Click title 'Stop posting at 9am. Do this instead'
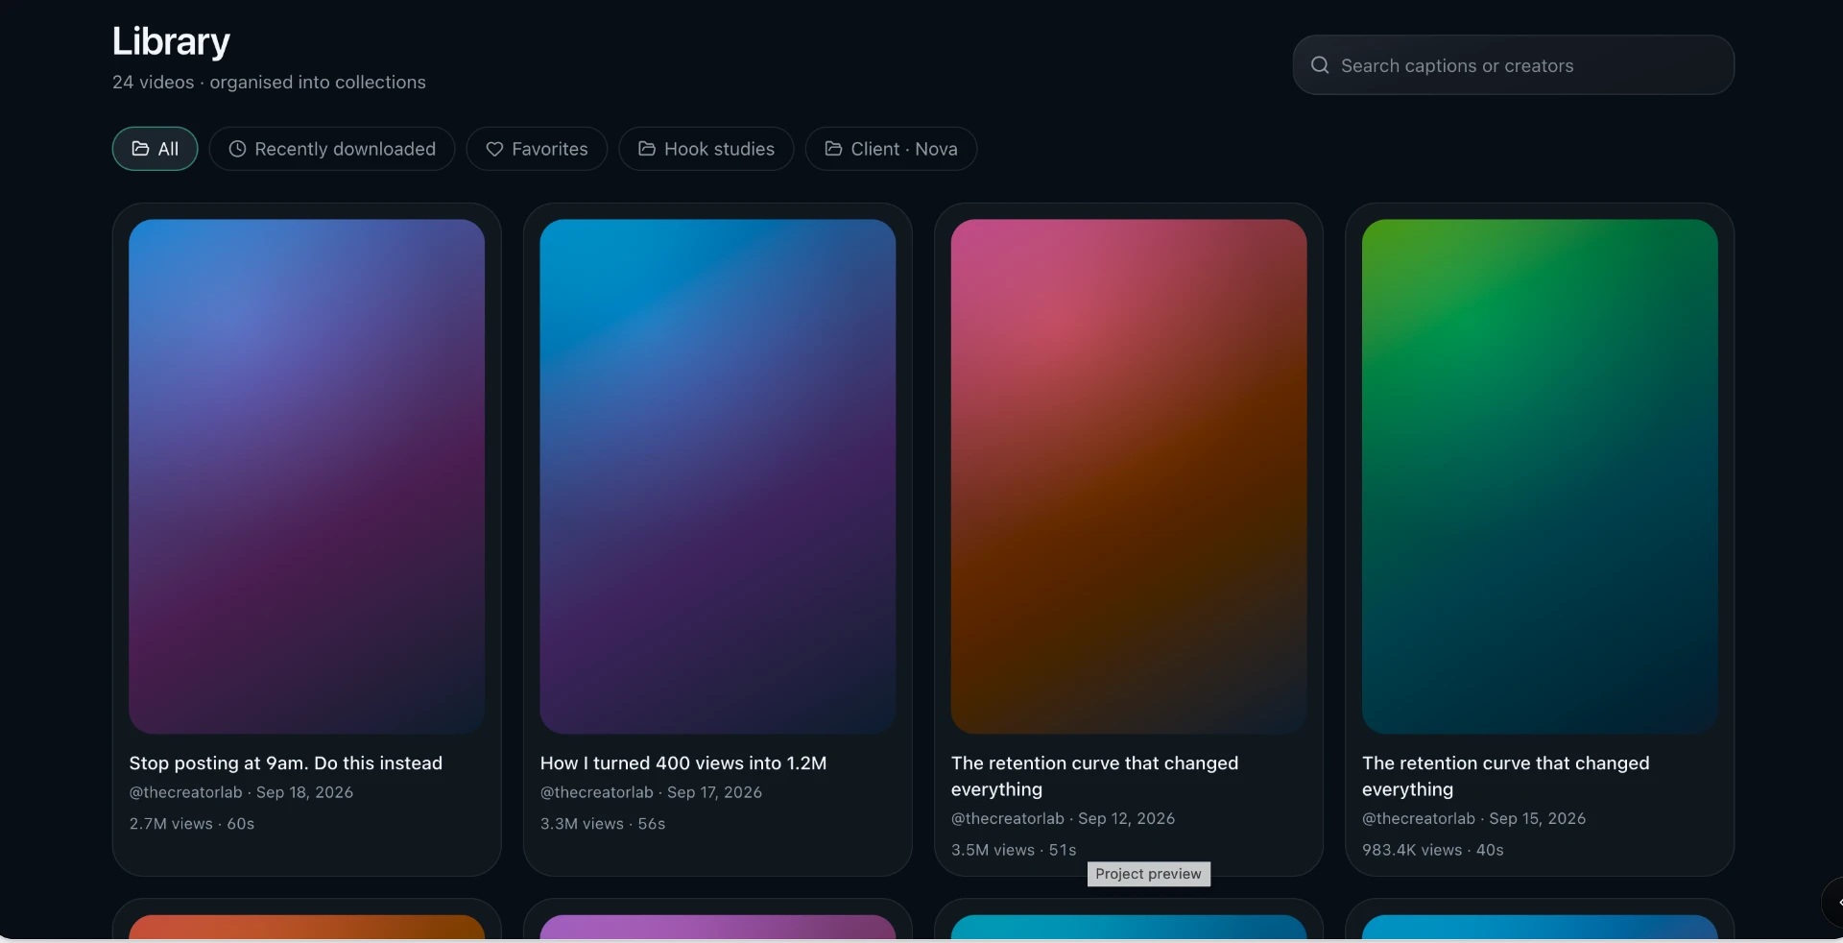The width and height of the screenshot is (1843, 943). click(286, 763)
